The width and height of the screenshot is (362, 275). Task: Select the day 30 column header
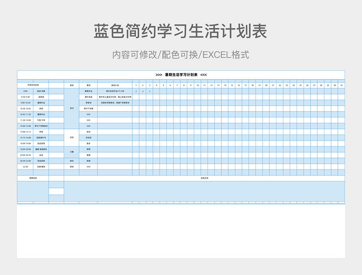(335, 86)
